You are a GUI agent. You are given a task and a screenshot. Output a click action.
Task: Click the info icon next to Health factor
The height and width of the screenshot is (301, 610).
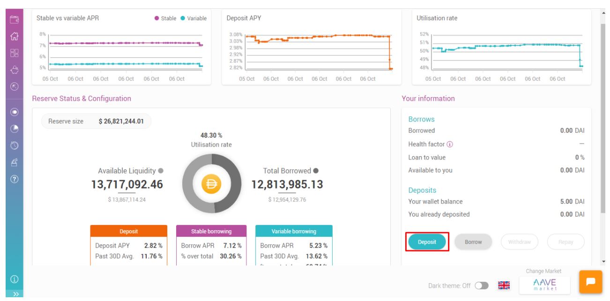click(450, 144)
